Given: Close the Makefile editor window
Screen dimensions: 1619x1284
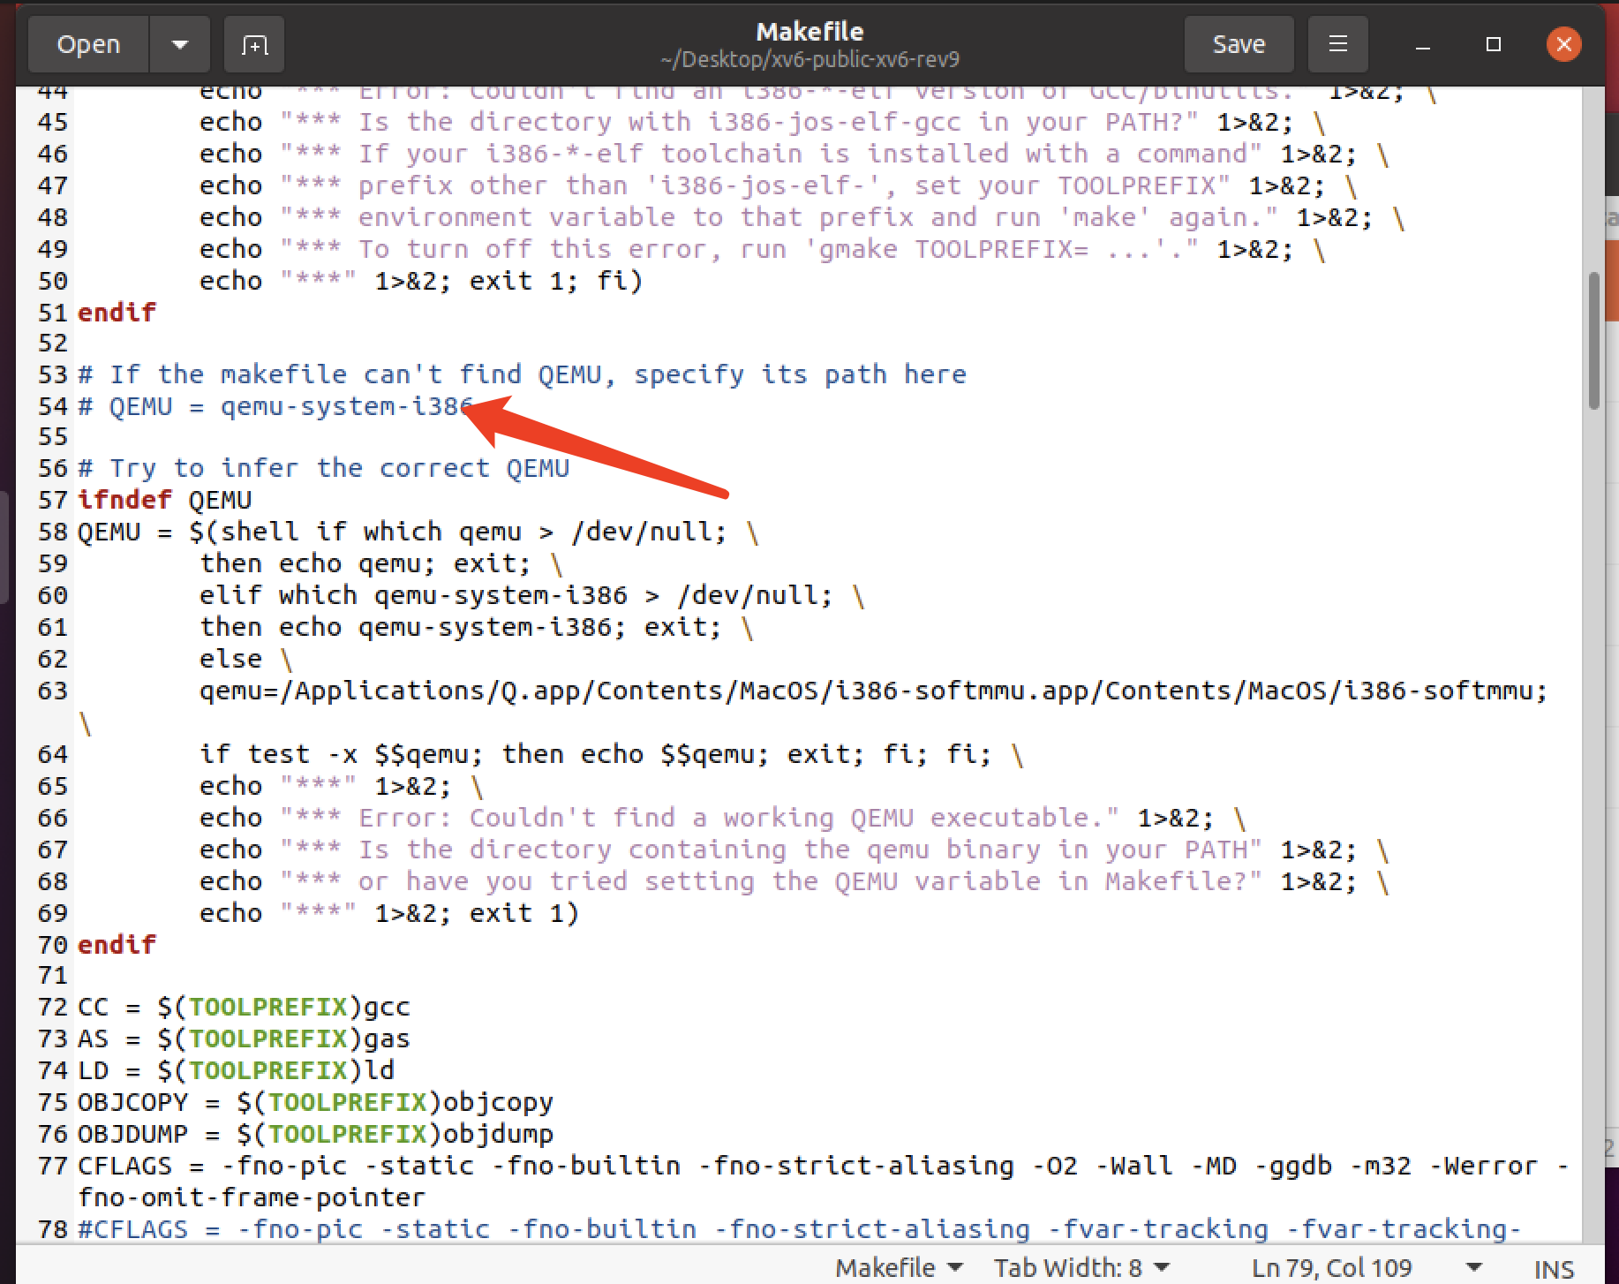Looking at the screenshot, I should click(x=1563, y=43).
